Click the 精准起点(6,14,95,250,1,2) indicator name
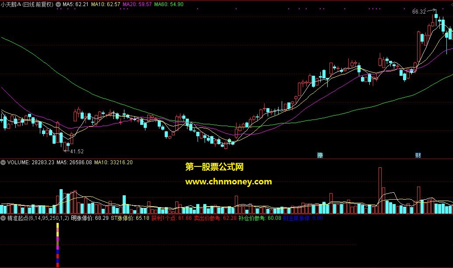453x268 pixels. [38, 218]
